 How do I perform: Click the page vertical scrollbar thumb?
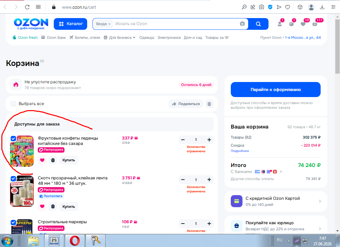point(337,46)
